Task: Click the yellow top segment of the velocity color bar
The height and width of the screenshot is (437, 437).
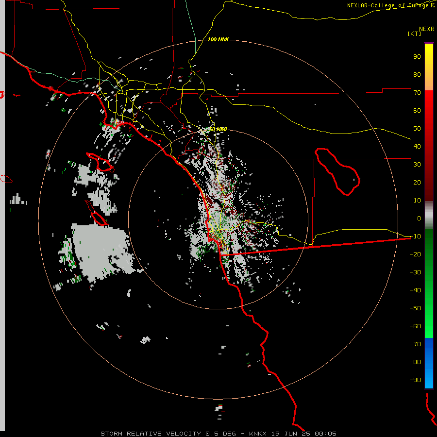Action: (429, 67)
